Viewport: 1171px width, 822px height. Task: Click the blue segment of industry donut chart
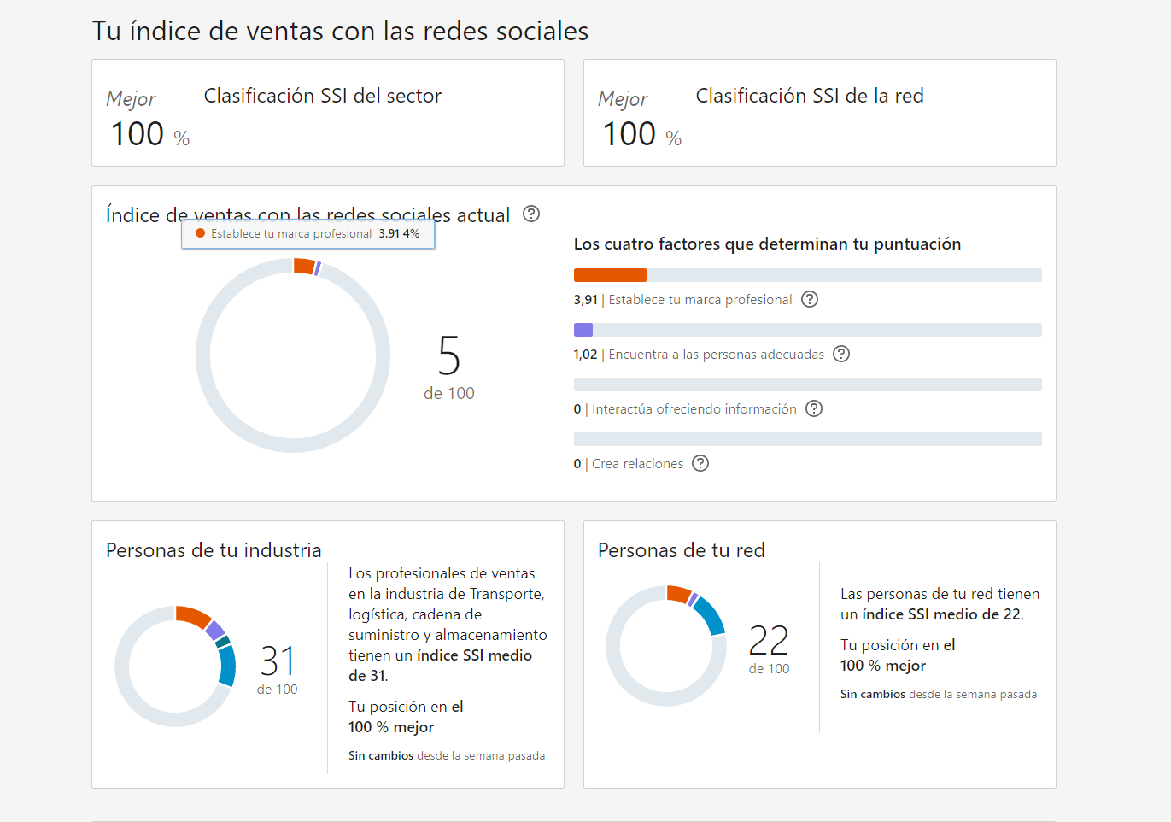(227, 666)
